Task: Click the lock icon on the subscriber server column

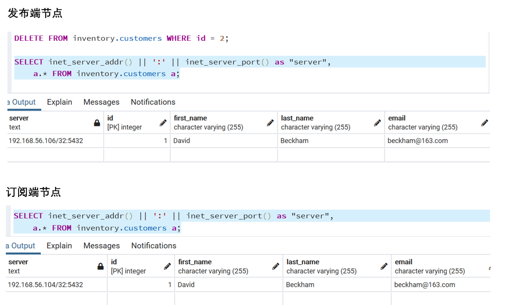Action: tap(100, 266)
